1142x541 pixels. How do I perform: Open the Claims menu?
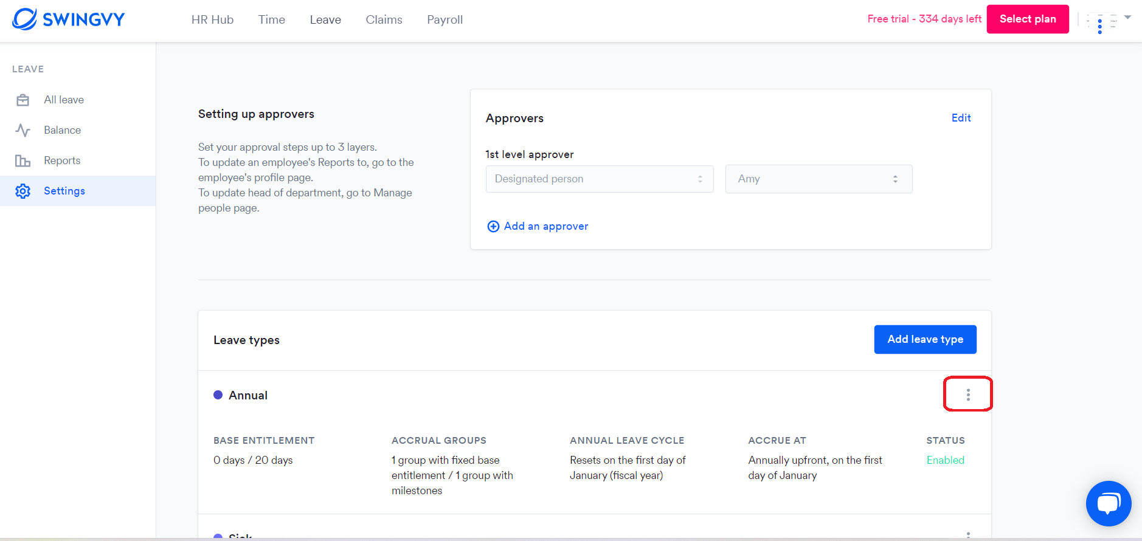point(384,19)
